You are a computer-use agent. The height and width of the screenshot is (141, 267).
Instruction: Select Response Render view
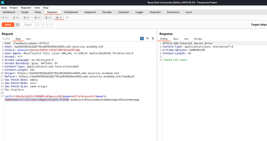pyautogui.click(x=198, y=39)
